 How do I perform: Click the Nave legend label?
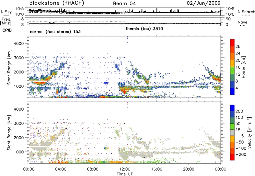(243, 22)
